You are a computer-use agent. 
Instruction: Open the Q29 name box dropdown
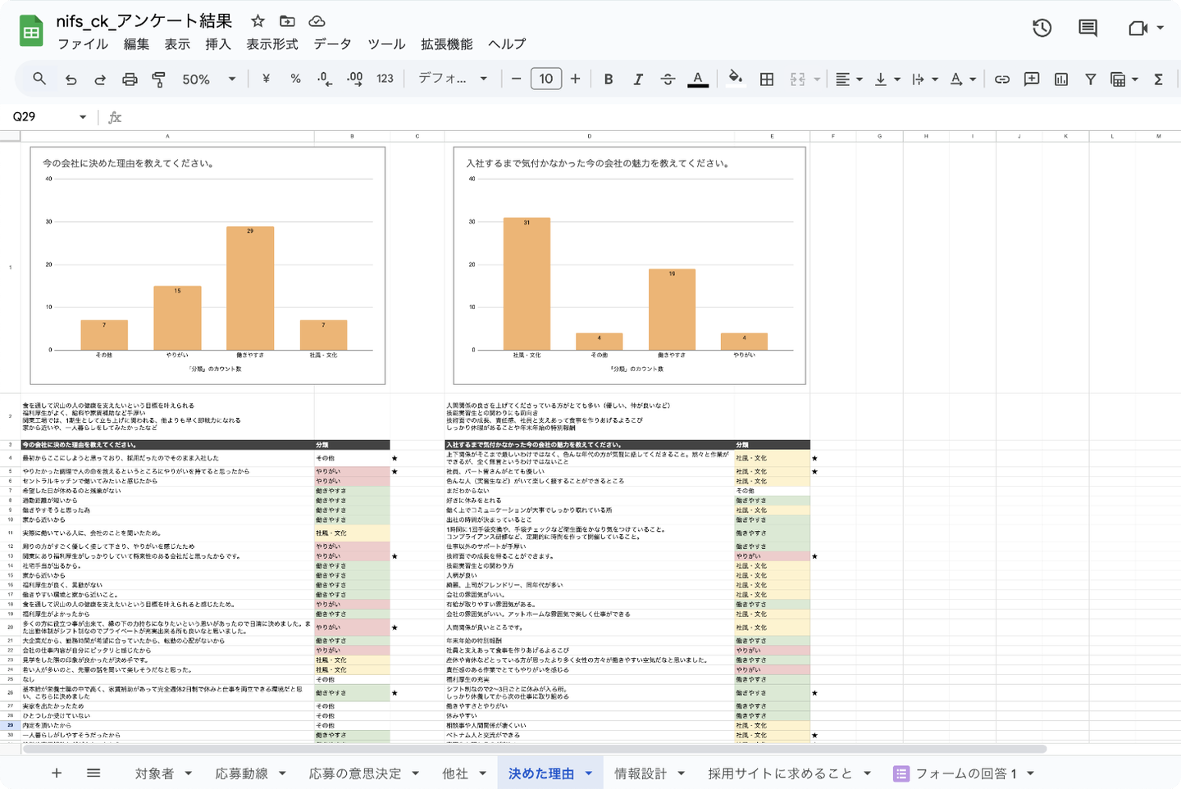(83, 117)
